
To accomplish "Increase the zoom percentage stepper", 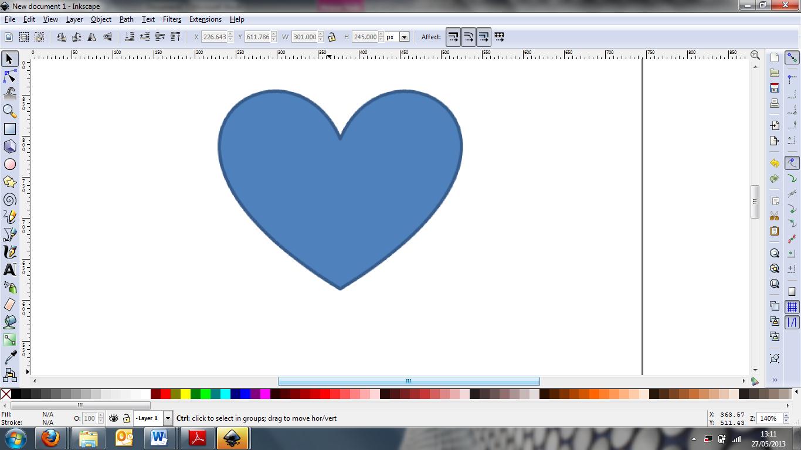I will click(x=786, y=416).
